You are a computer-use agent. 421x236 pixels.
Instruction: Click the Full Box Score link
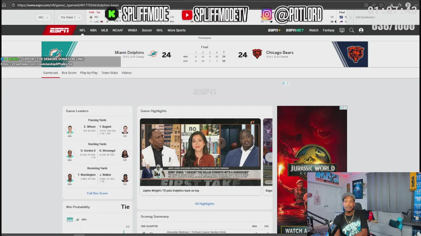pyautogui.click(x=97, y=193)
